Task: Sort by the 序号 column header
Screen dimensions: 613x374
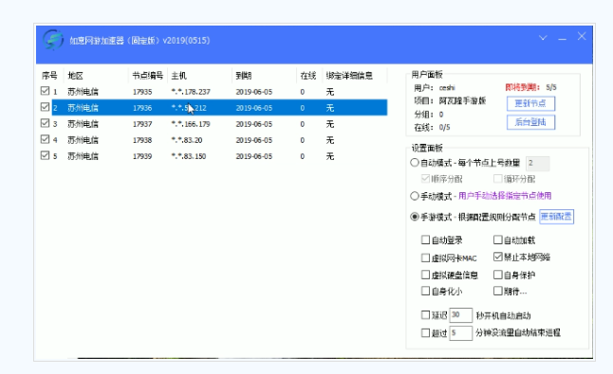Action: pyautogui.click(x=49, y=76)
